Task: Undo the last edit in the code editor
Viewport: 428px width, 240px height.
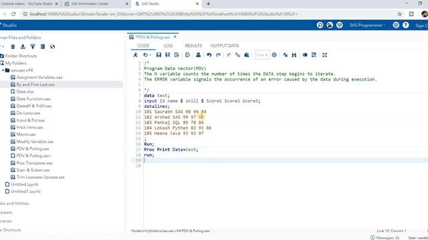Action: click(x=209, y=55)
